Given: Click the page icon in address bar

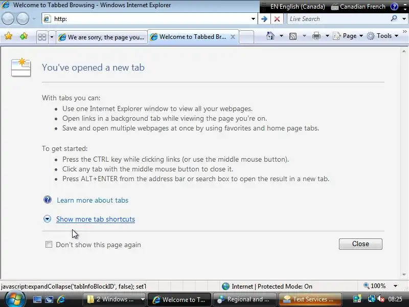Looking at the screenshot, I should pos(47,19).
